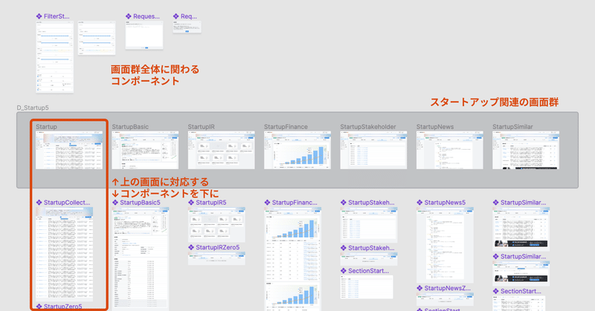Viewport: 595px width, 311px height.
Task: Select the StartupNews frame thumbnail
Action: [450, 151]
